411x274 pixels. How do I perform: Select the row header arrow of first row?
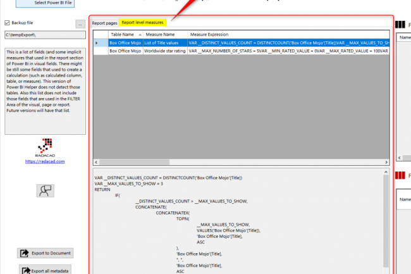(101, 43)
